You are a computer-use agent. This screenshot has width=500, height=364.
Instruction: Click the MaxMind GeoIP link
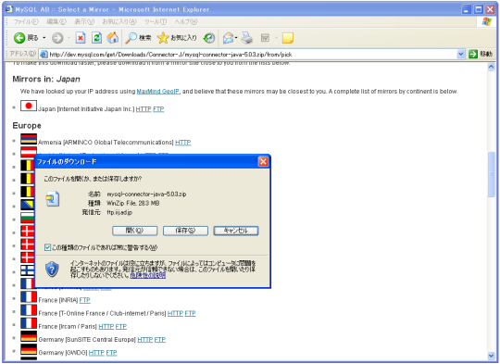[x=157, y=92]
